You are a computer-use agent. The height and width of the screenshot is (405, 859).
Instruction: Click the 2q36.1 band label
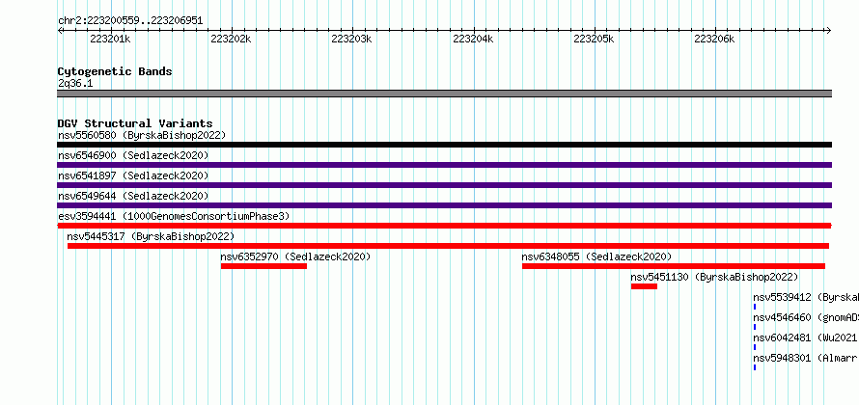[x=75, y=84]
